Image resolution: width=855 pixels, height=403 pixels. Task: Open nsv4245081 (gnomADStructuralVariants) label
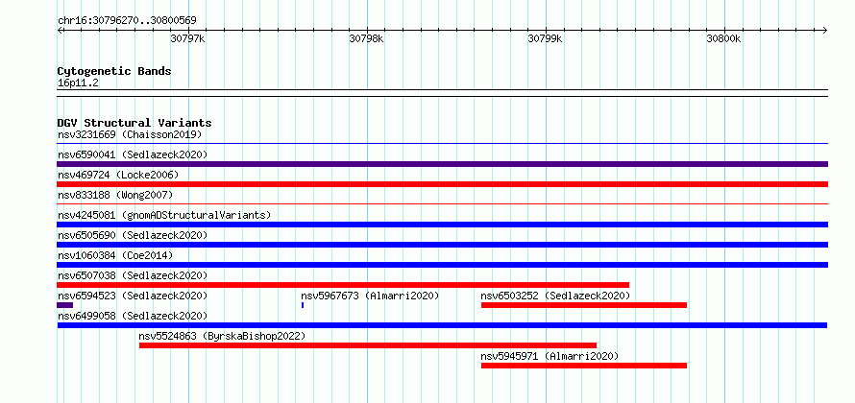tap(164, 215)
